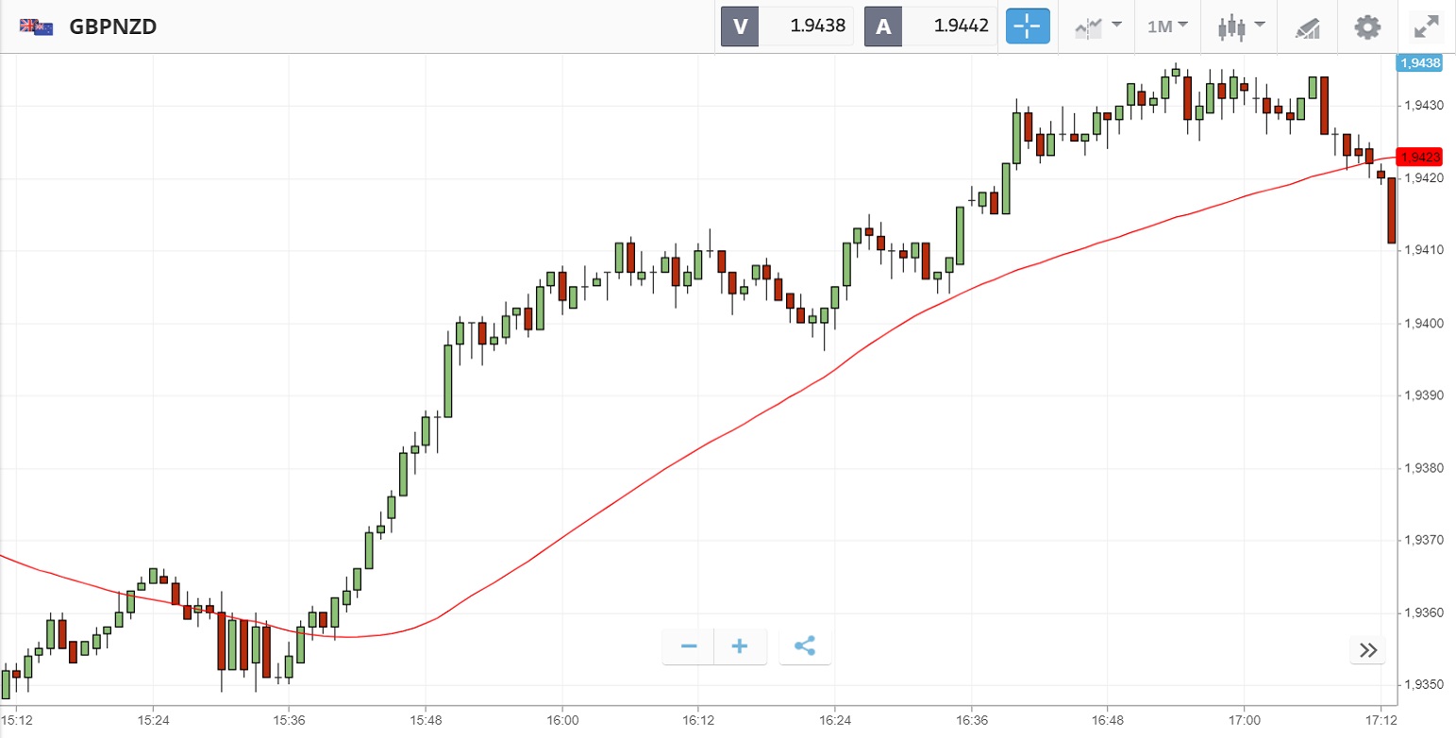Open the compare chart dropdown
Screen dimensions: 1456x738
pyautogui.click(x=1097, y=26)
